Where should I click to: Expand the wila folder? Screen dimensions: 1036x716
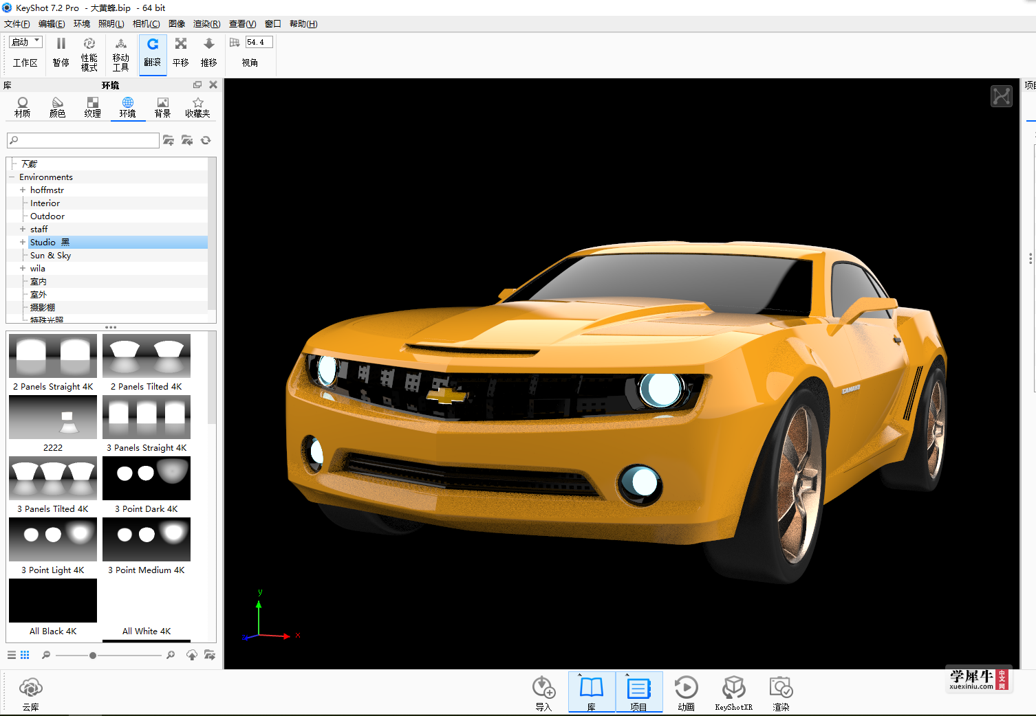(x=23, y=268)
